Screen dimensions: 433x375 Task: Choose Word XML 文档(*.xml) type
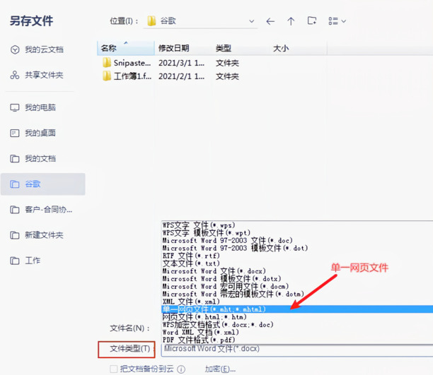coord(297,333)
